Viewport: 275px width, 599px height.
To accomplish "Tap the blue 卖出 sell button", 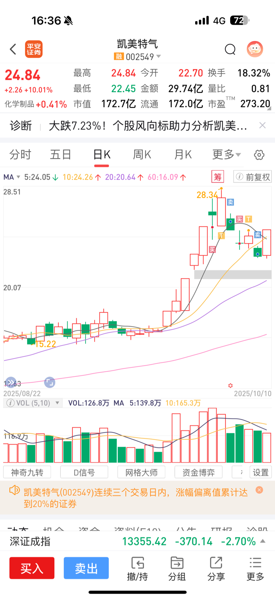I will (x=86, y=568).
